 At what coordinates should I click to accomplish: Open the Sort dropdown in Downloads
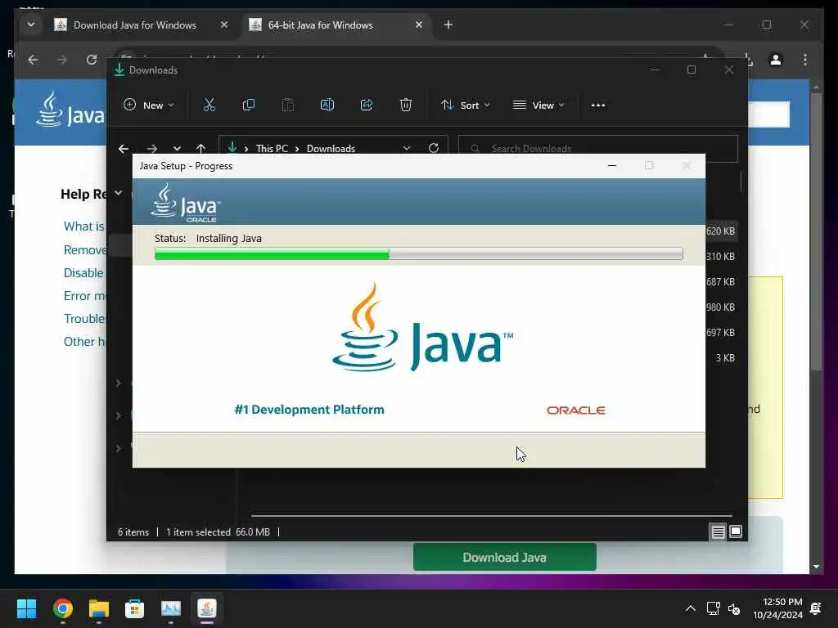click(x=465, y=105)
